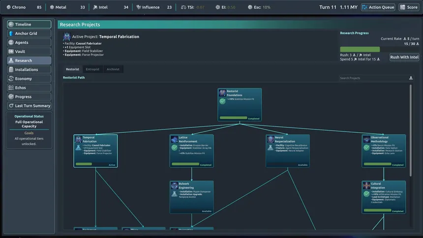Select the Restorist Foundations project card

point(240,105)
